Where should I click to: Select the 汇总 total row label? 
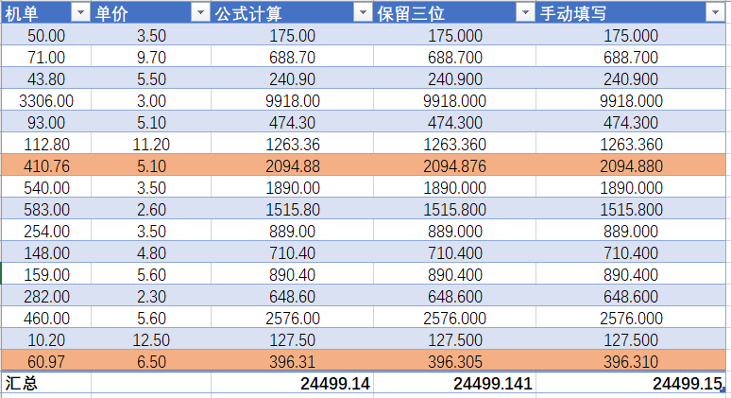46,384
